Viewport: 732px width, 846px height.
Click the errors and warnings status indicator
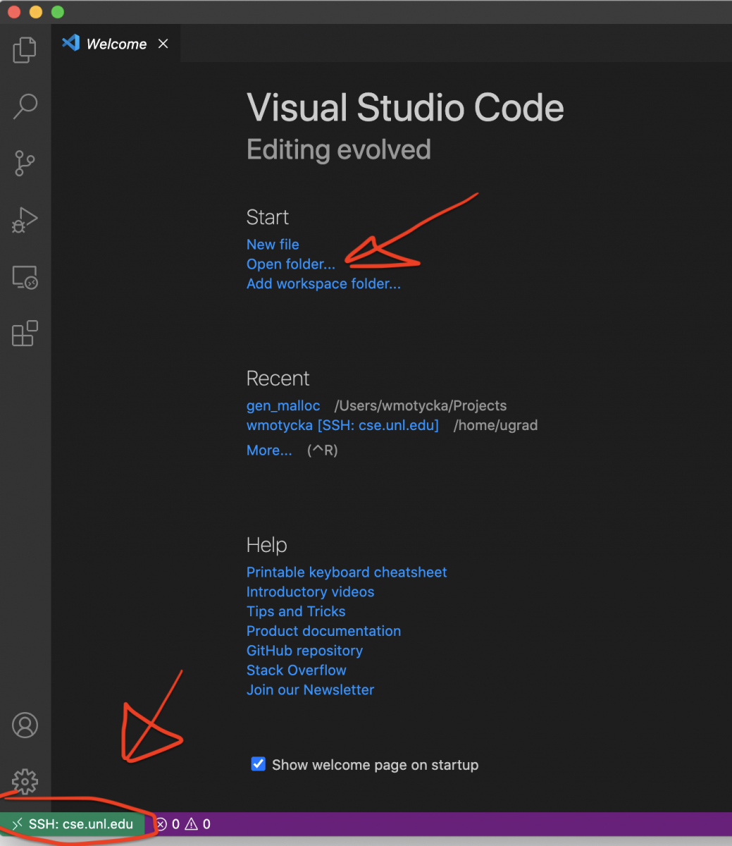(x=182, y=824)
